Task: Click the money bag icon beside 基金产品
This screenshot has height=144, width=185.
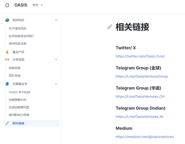Action: pyautogui.click(x=7, y=52)
